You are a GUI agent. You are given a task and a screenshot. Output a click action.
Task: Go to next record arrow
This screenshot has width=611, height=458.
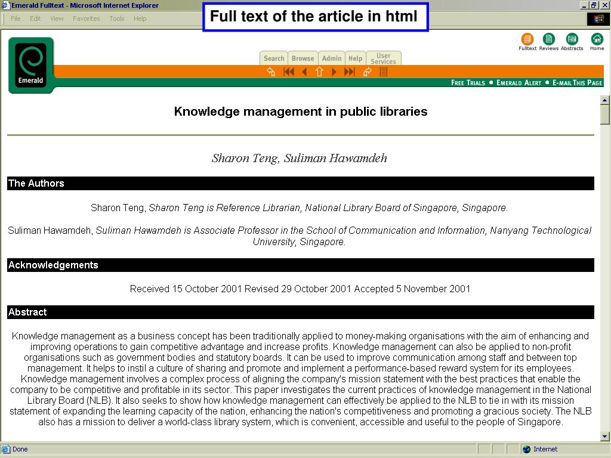click(334, 72)
